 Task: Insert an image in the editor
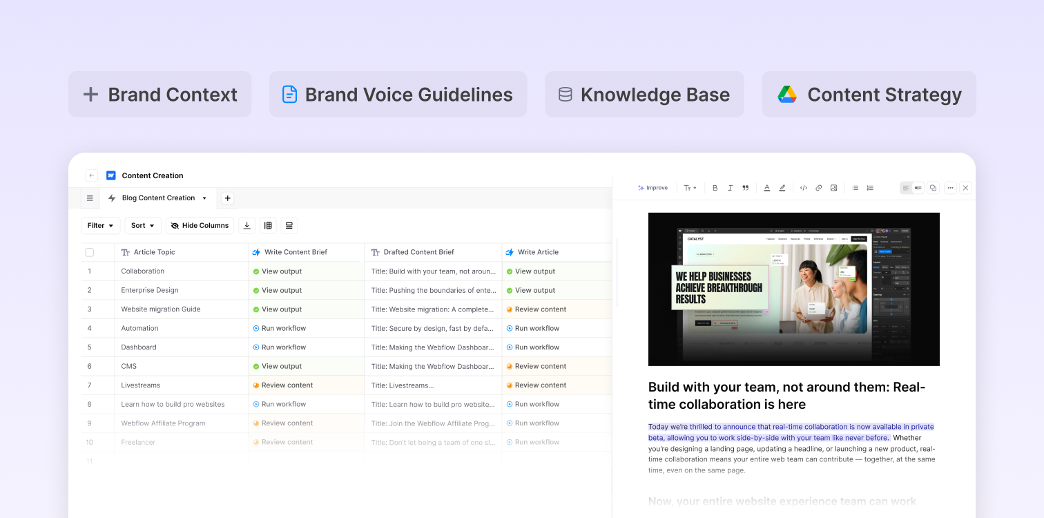pyautogui.click(x=834, y=188)
